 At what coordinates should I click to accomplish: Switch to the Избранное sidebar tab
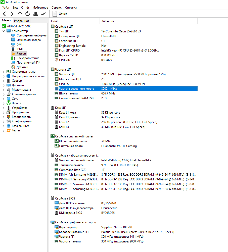22,21
